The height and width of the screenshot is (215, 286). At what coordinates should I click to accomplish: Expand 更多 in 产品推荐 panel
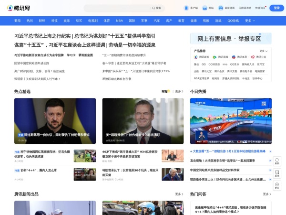(264, 51)
